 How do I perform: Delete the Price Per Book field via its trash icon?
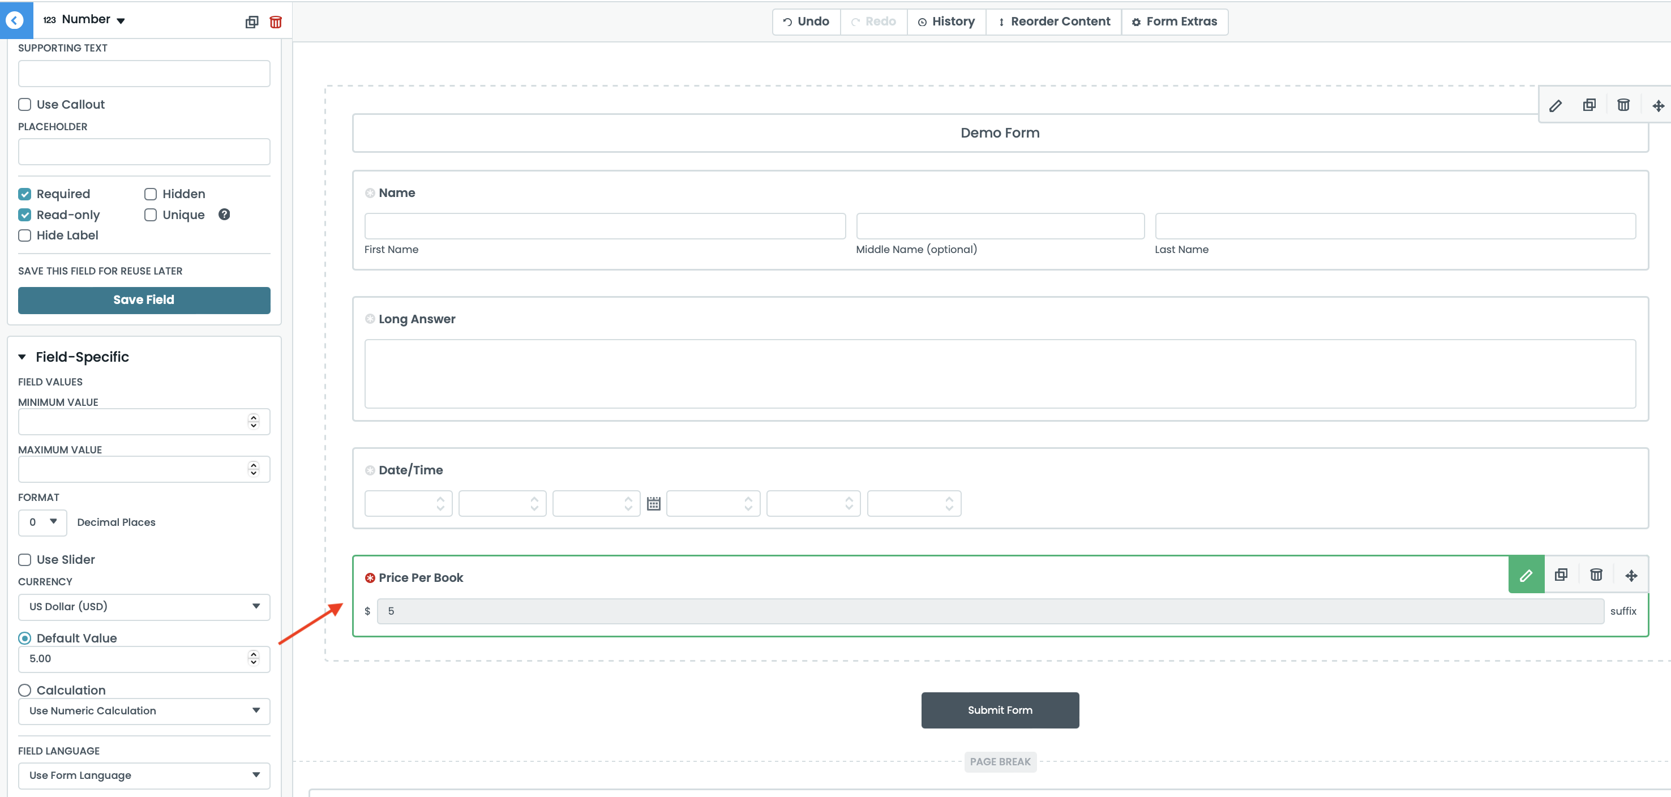pos(1596,575)
